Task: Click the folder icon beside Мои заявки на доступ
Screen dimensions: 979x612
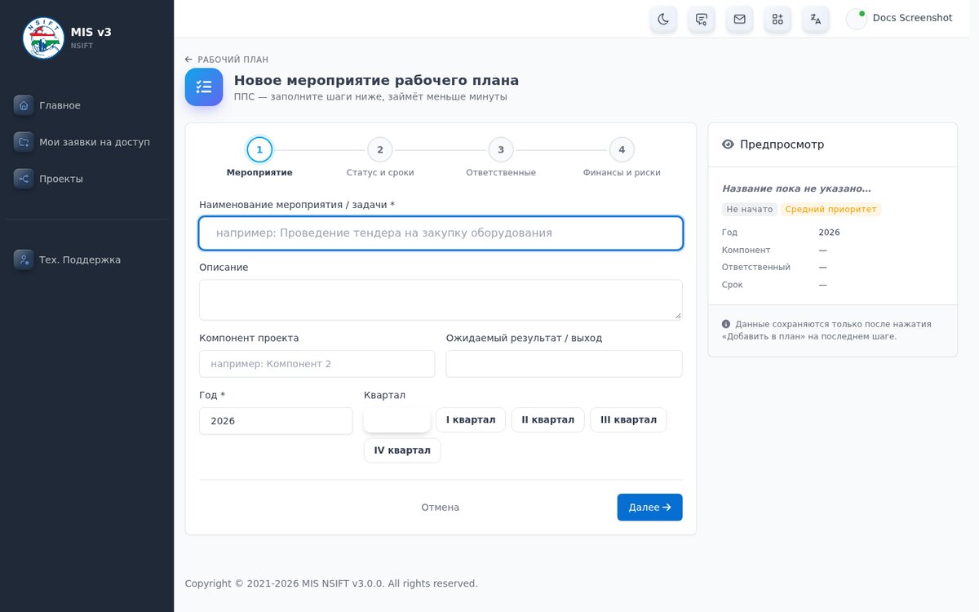Action: [x=24, y=142]
